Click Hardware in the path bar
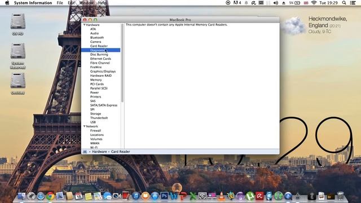Screen dimensions: 361x203 pos(99,152)
